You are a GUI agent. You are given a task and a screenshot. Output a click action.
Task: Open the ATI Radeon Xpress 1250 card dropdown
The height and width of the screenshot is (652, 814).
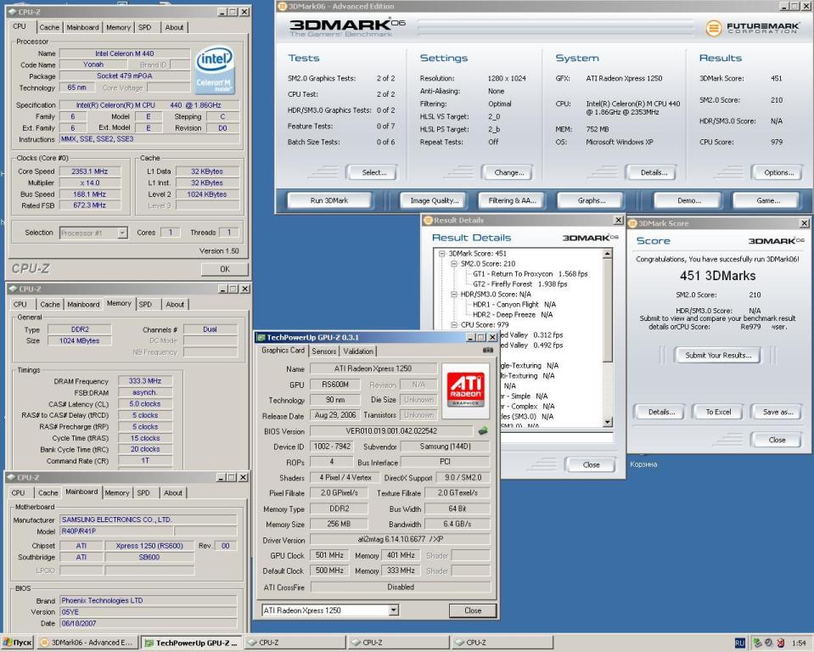(x=394, y=610)
